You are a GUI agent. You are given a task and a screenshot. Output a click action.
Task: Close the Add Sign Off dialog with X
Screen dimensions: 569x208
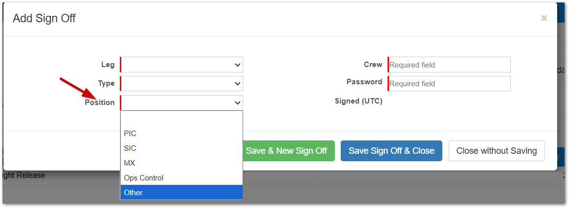[x=544, y=18]
